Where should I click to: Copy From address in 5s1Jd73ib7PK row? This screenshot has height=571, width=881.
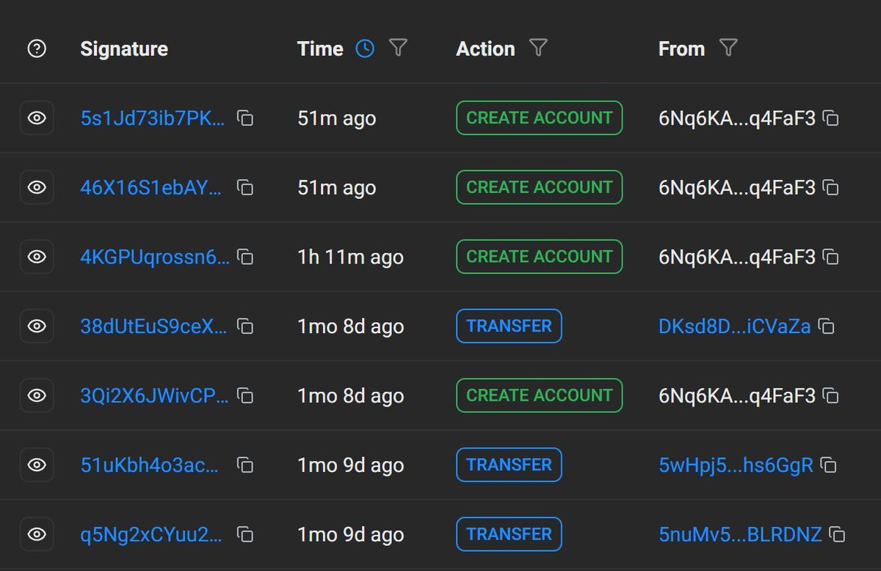[x=830, y=118]
